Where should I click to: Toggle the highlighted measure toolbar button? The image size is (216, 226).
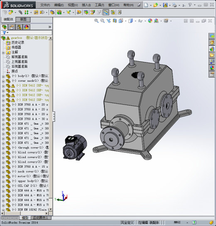pyautogui.click(x=106, y=13)
